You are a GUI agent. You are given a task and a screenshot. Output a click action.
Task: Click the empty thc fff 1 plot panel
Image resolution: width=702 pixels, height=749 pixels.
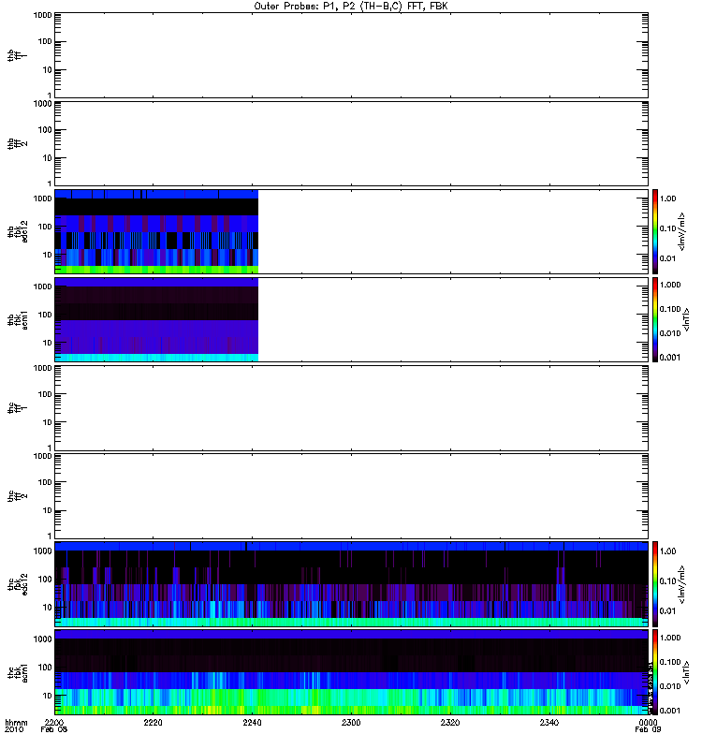click(351, 408)
